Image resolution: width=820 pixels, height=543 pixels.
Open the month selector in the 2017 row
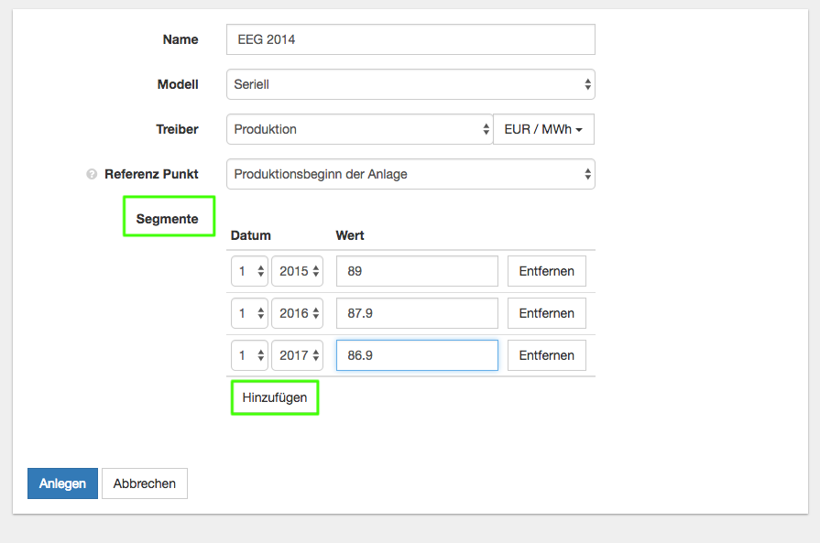249,355
